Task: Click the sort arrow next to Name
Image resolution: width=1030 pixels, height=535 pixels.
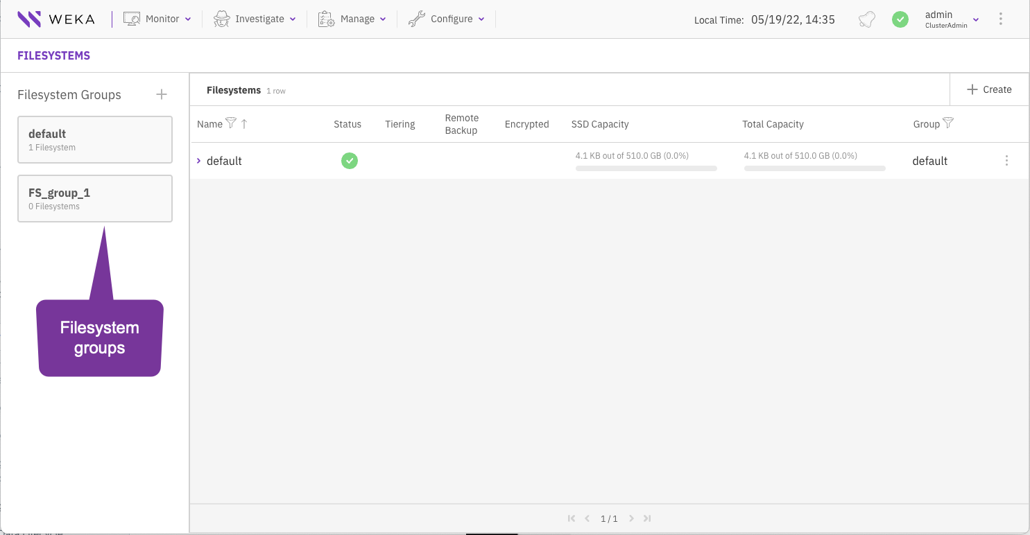Action: click(243, 123)
